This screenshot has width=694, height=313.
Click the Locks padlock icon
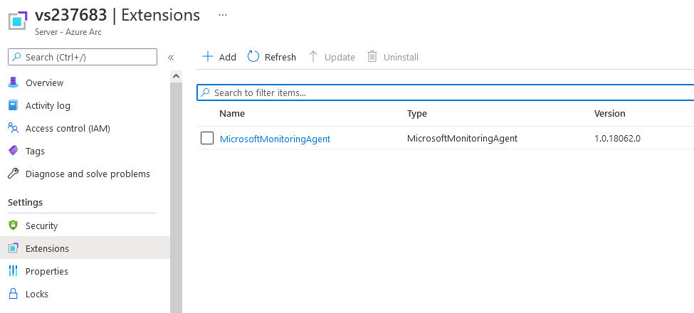coord(14,294)
